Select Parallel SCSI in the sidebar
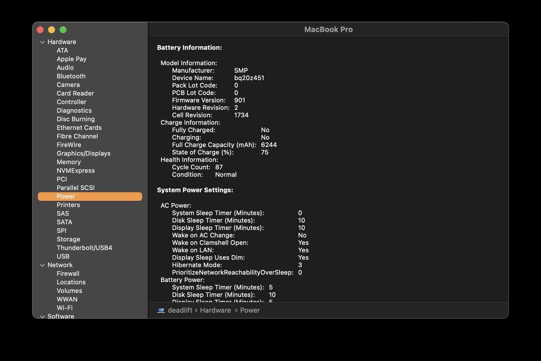The width and height of the screenshot is (541, 361). pyautogui.click(x=76, y=188)
